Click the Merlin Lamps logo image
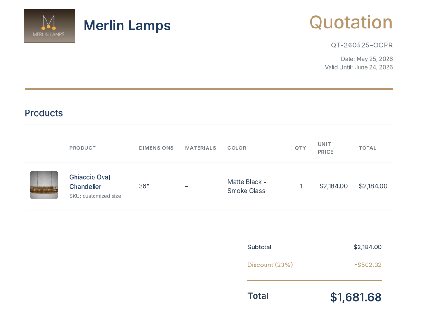This screenshot has width=444, height=312. point(49,26)
